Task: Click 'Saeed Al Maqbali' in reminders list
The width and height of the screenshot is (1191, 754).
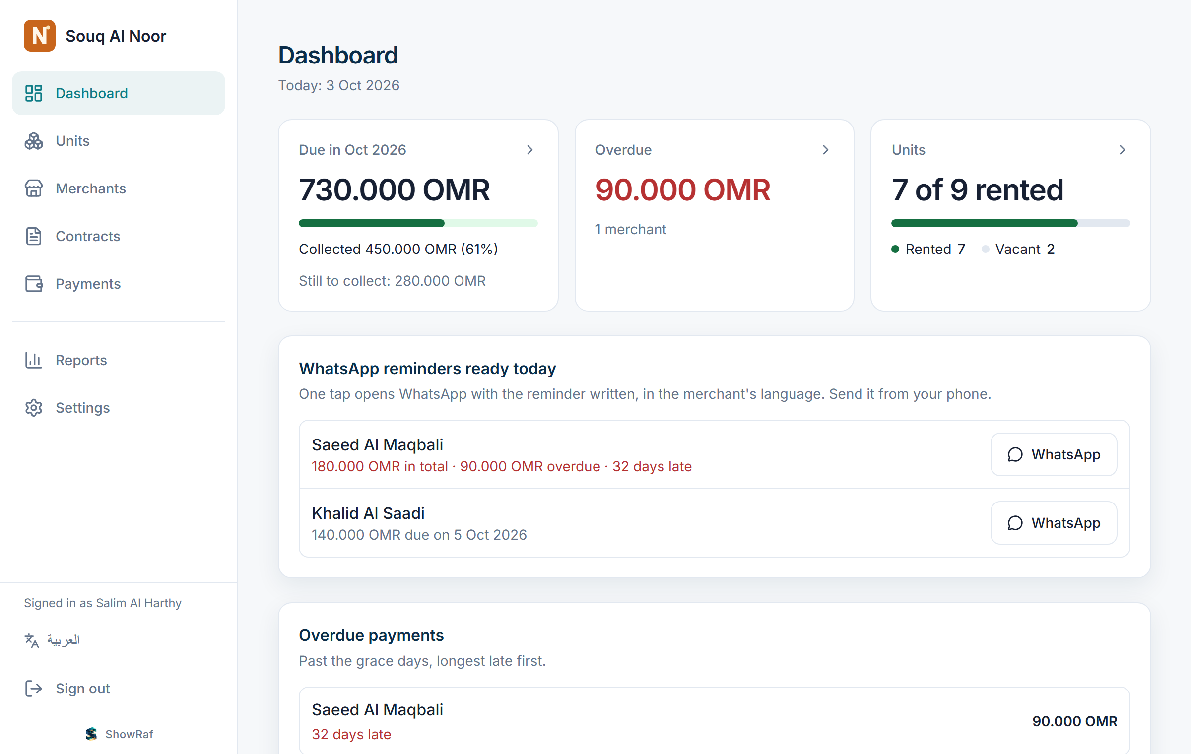Action: click(377, 445)
